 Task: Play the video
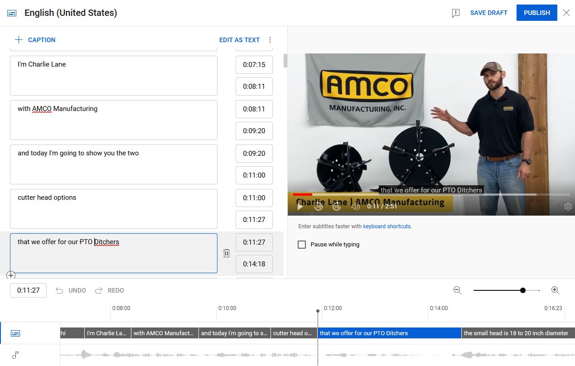click(300, 207)
